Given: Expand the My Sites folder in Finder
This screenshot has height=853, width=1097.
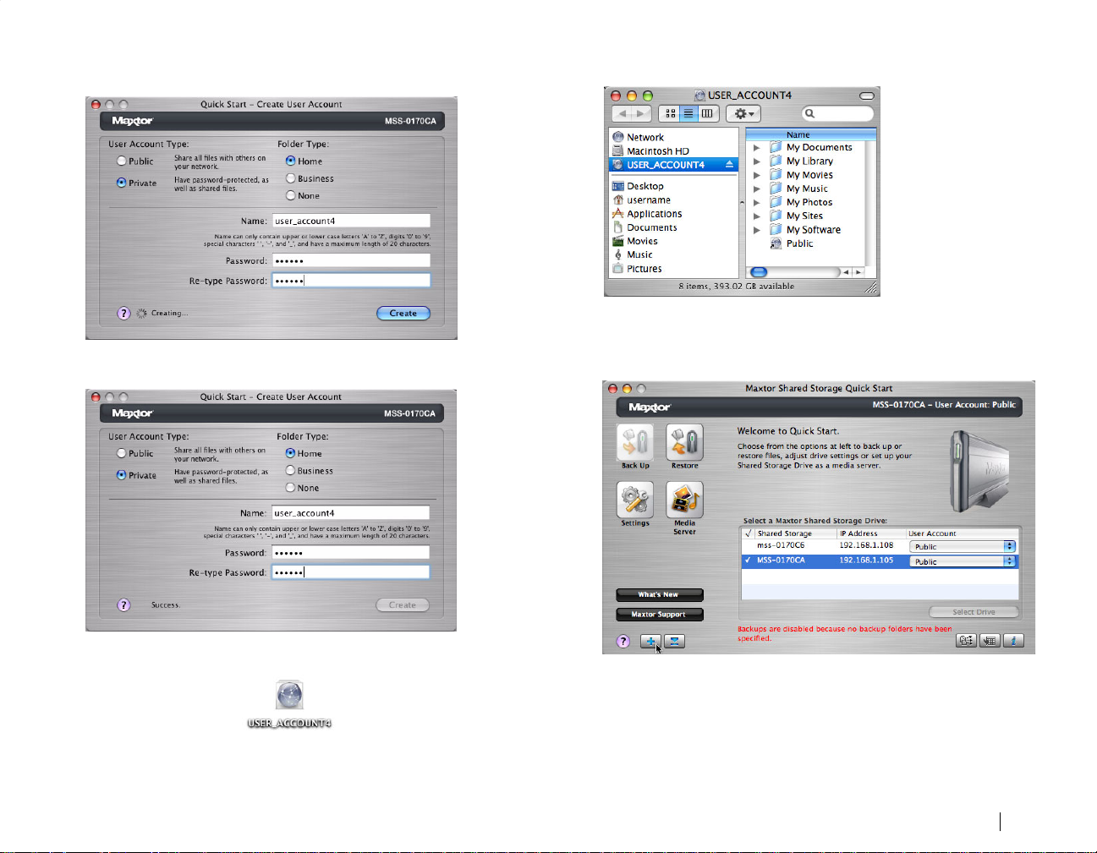Looking at the screenshot, I should click(x=757, y=216).
